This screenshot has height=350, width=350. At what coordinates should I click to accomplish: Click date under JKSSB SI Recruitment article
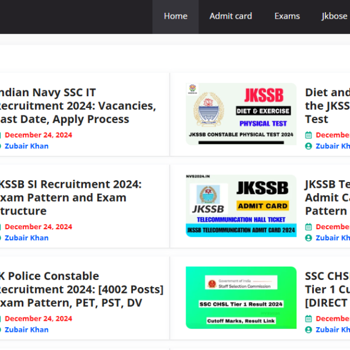pyautogui.click(x=38, y=227)
